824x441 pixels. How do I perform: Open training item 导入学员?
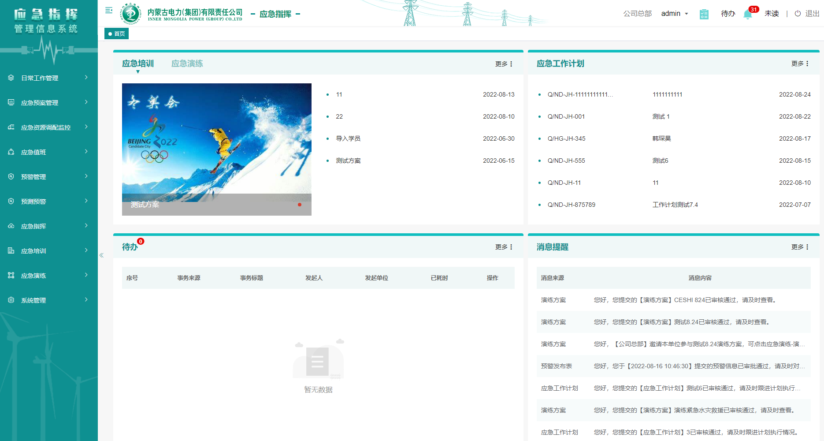(x=348, y=138)
